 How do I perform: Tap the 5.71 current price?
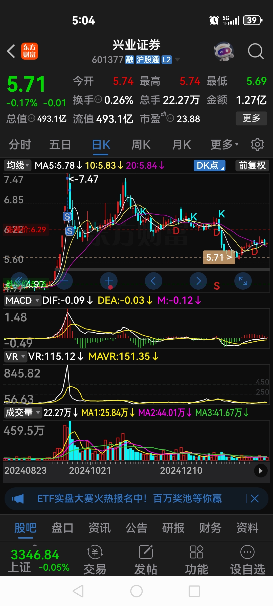pos(26,84)
